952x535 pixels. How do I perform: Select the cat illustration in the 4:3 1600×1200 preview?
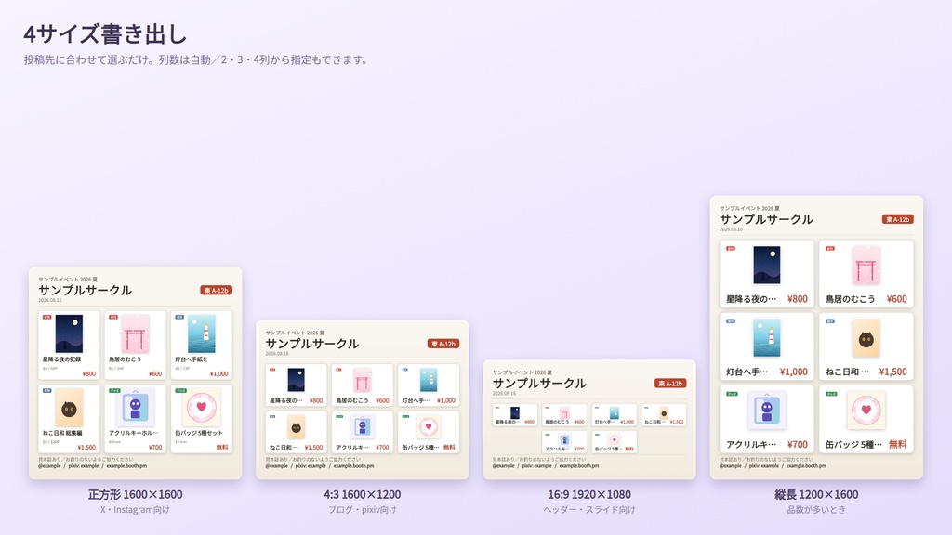point(297,427)
